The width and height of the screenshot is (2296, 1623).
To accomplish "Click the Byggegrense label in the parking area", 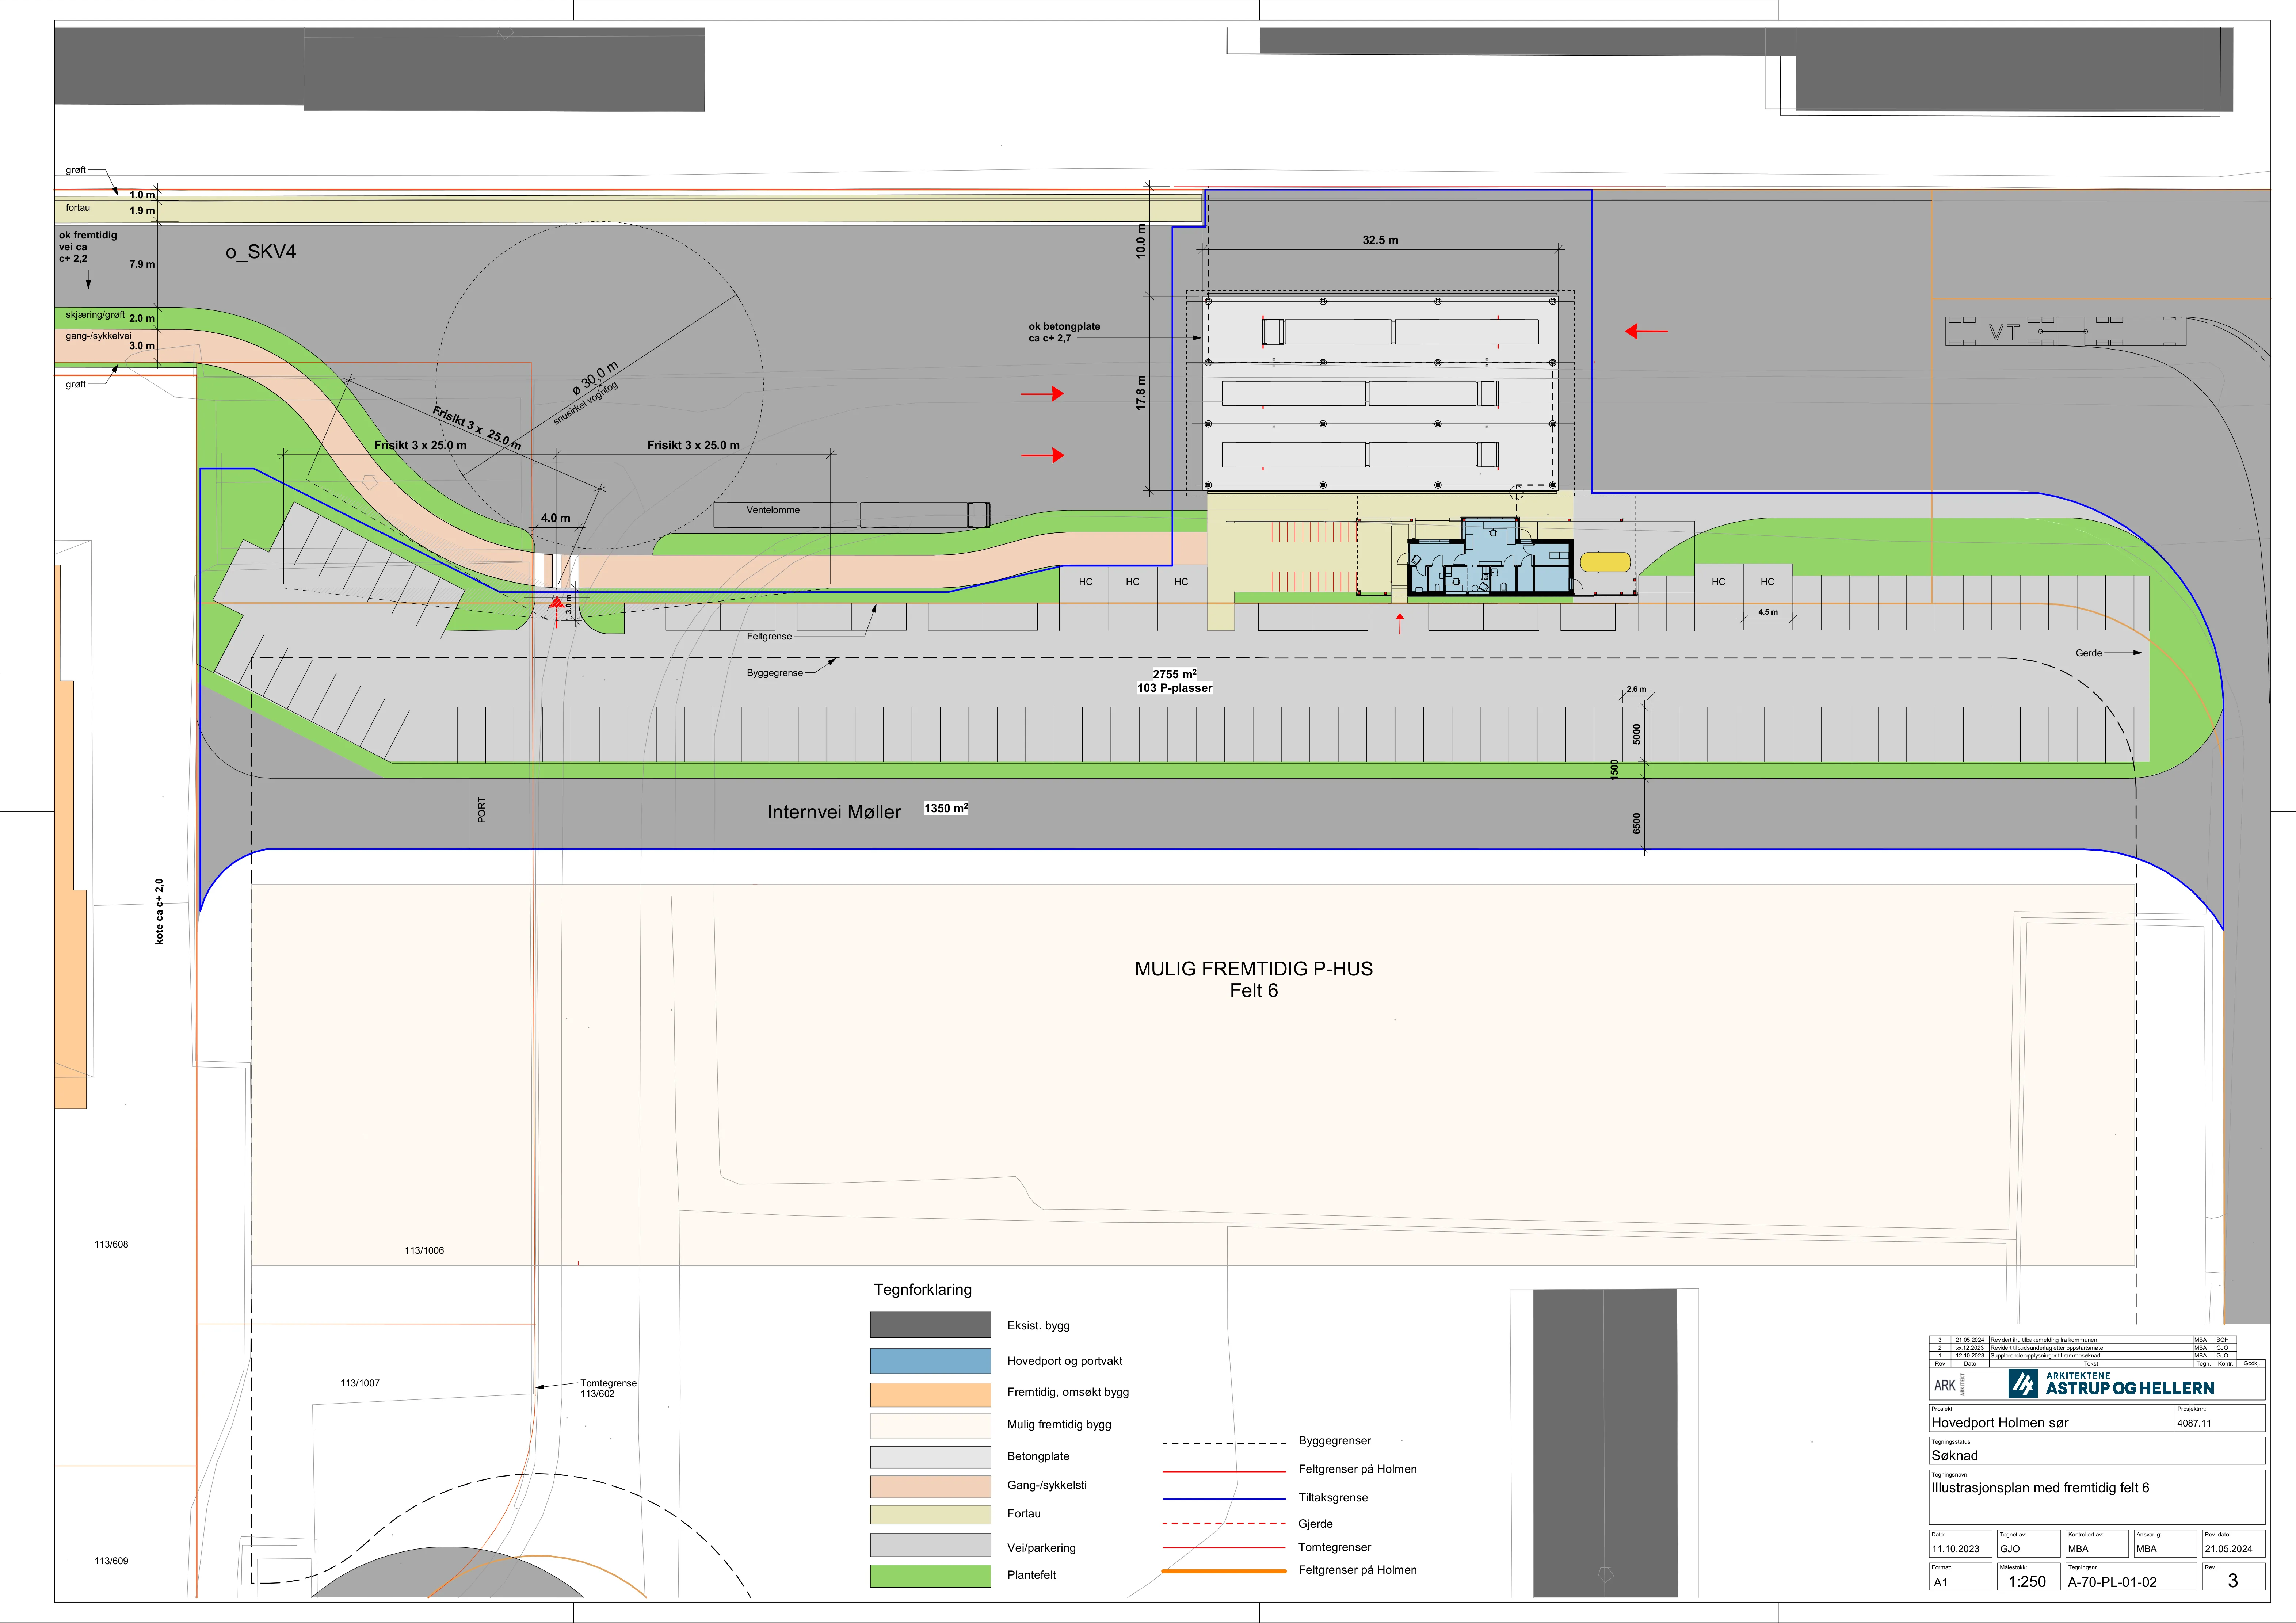I will 775,673.
